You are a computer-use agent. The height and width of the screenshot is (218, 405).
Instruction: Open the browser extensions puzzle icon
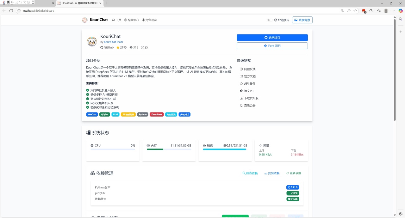tap(371, 11)
